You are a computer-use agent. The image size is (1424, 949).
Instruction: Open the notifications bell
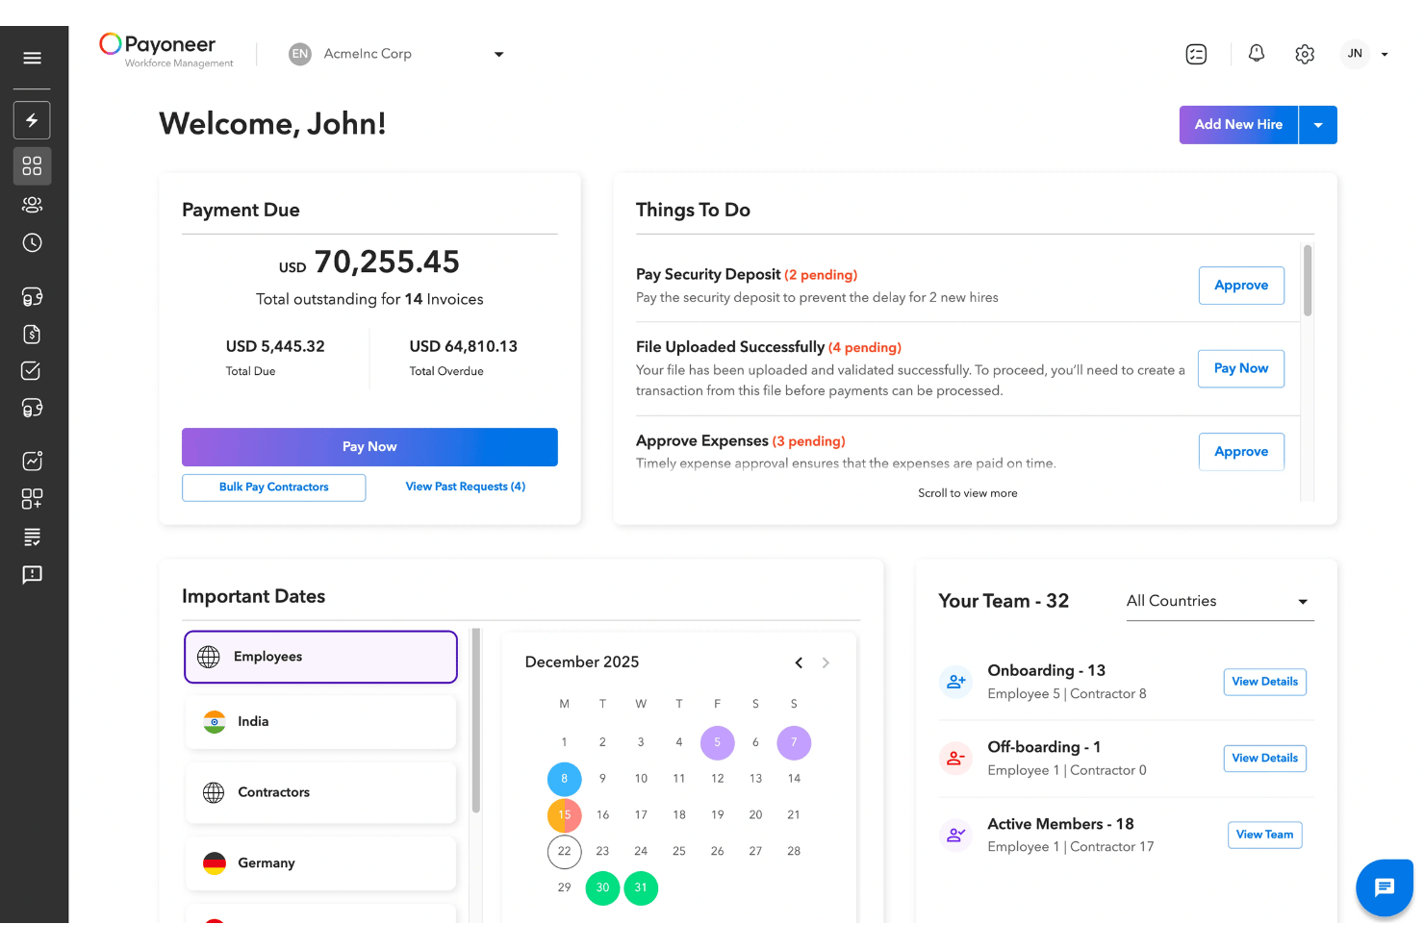click(1256, 54)
